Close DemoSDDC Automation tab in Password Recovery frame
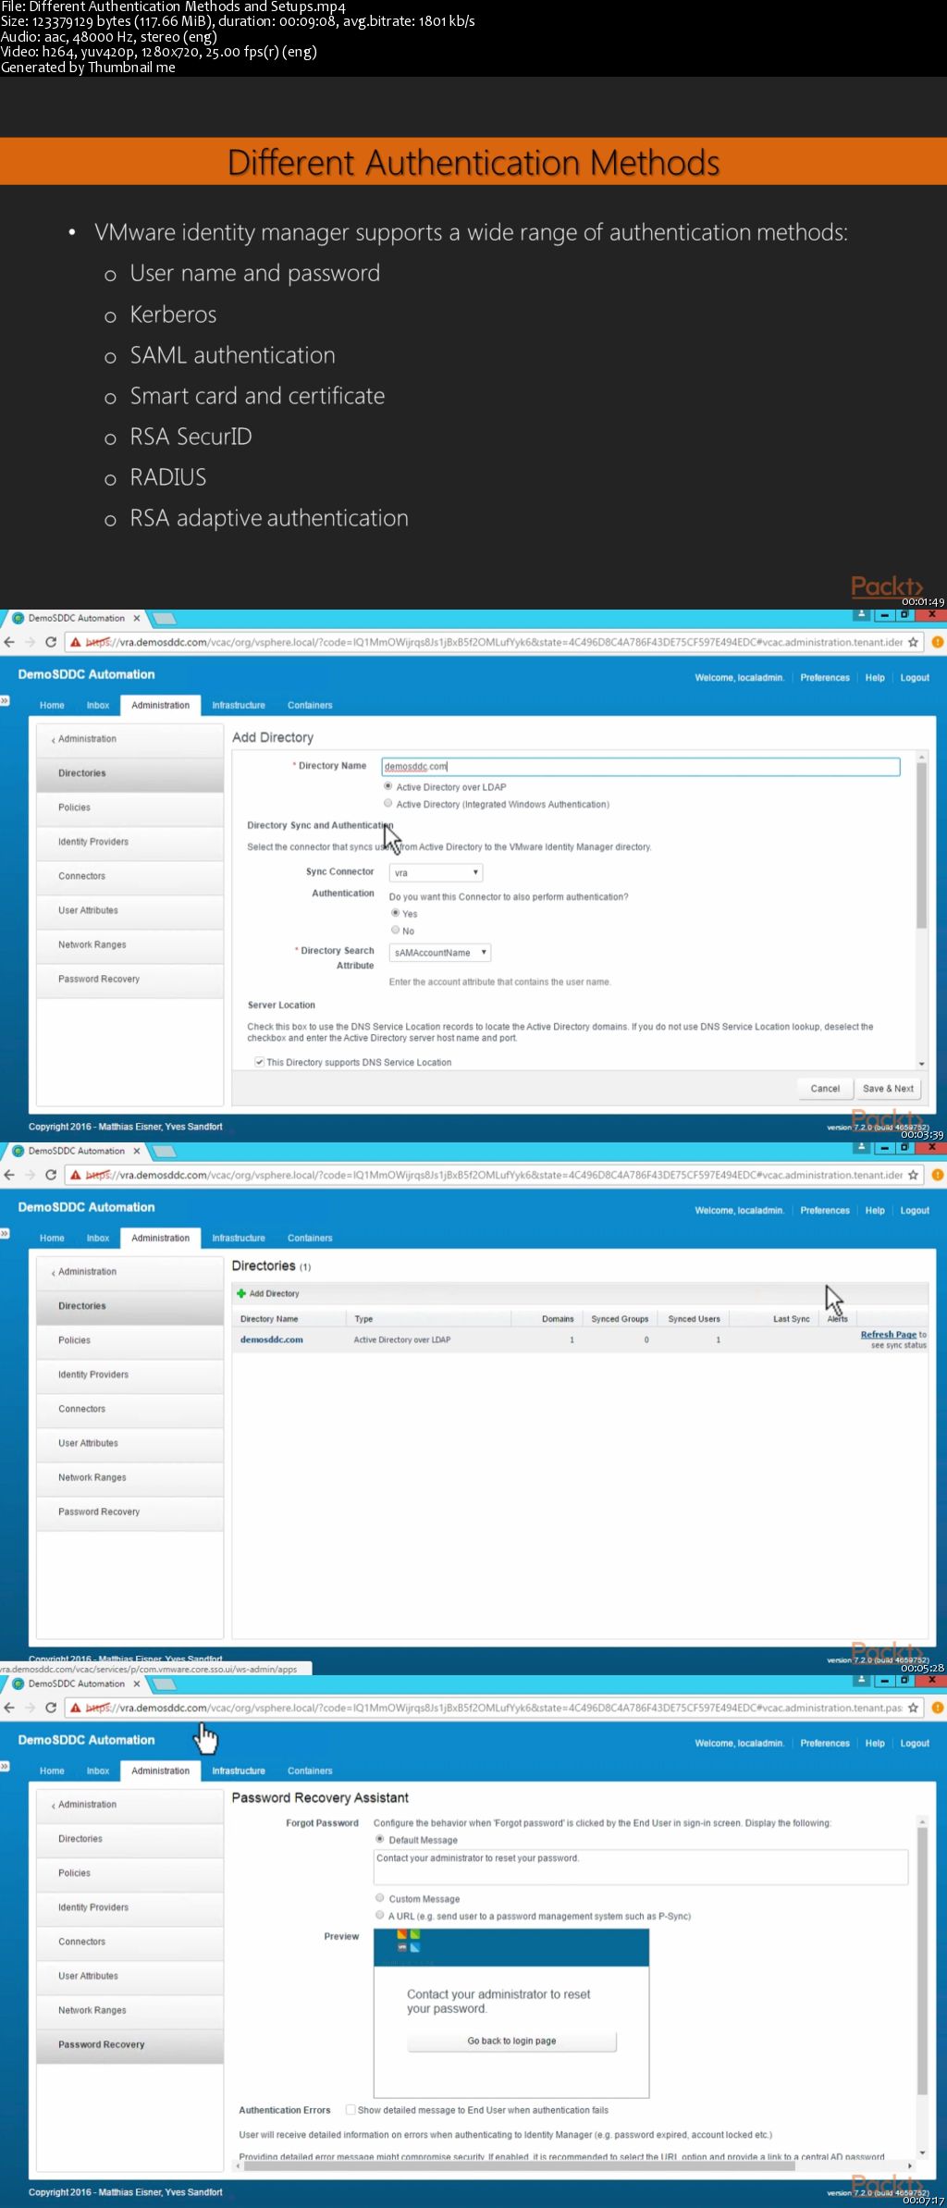Viewport: 947px width, 2208px height. tap(137, 1684)
